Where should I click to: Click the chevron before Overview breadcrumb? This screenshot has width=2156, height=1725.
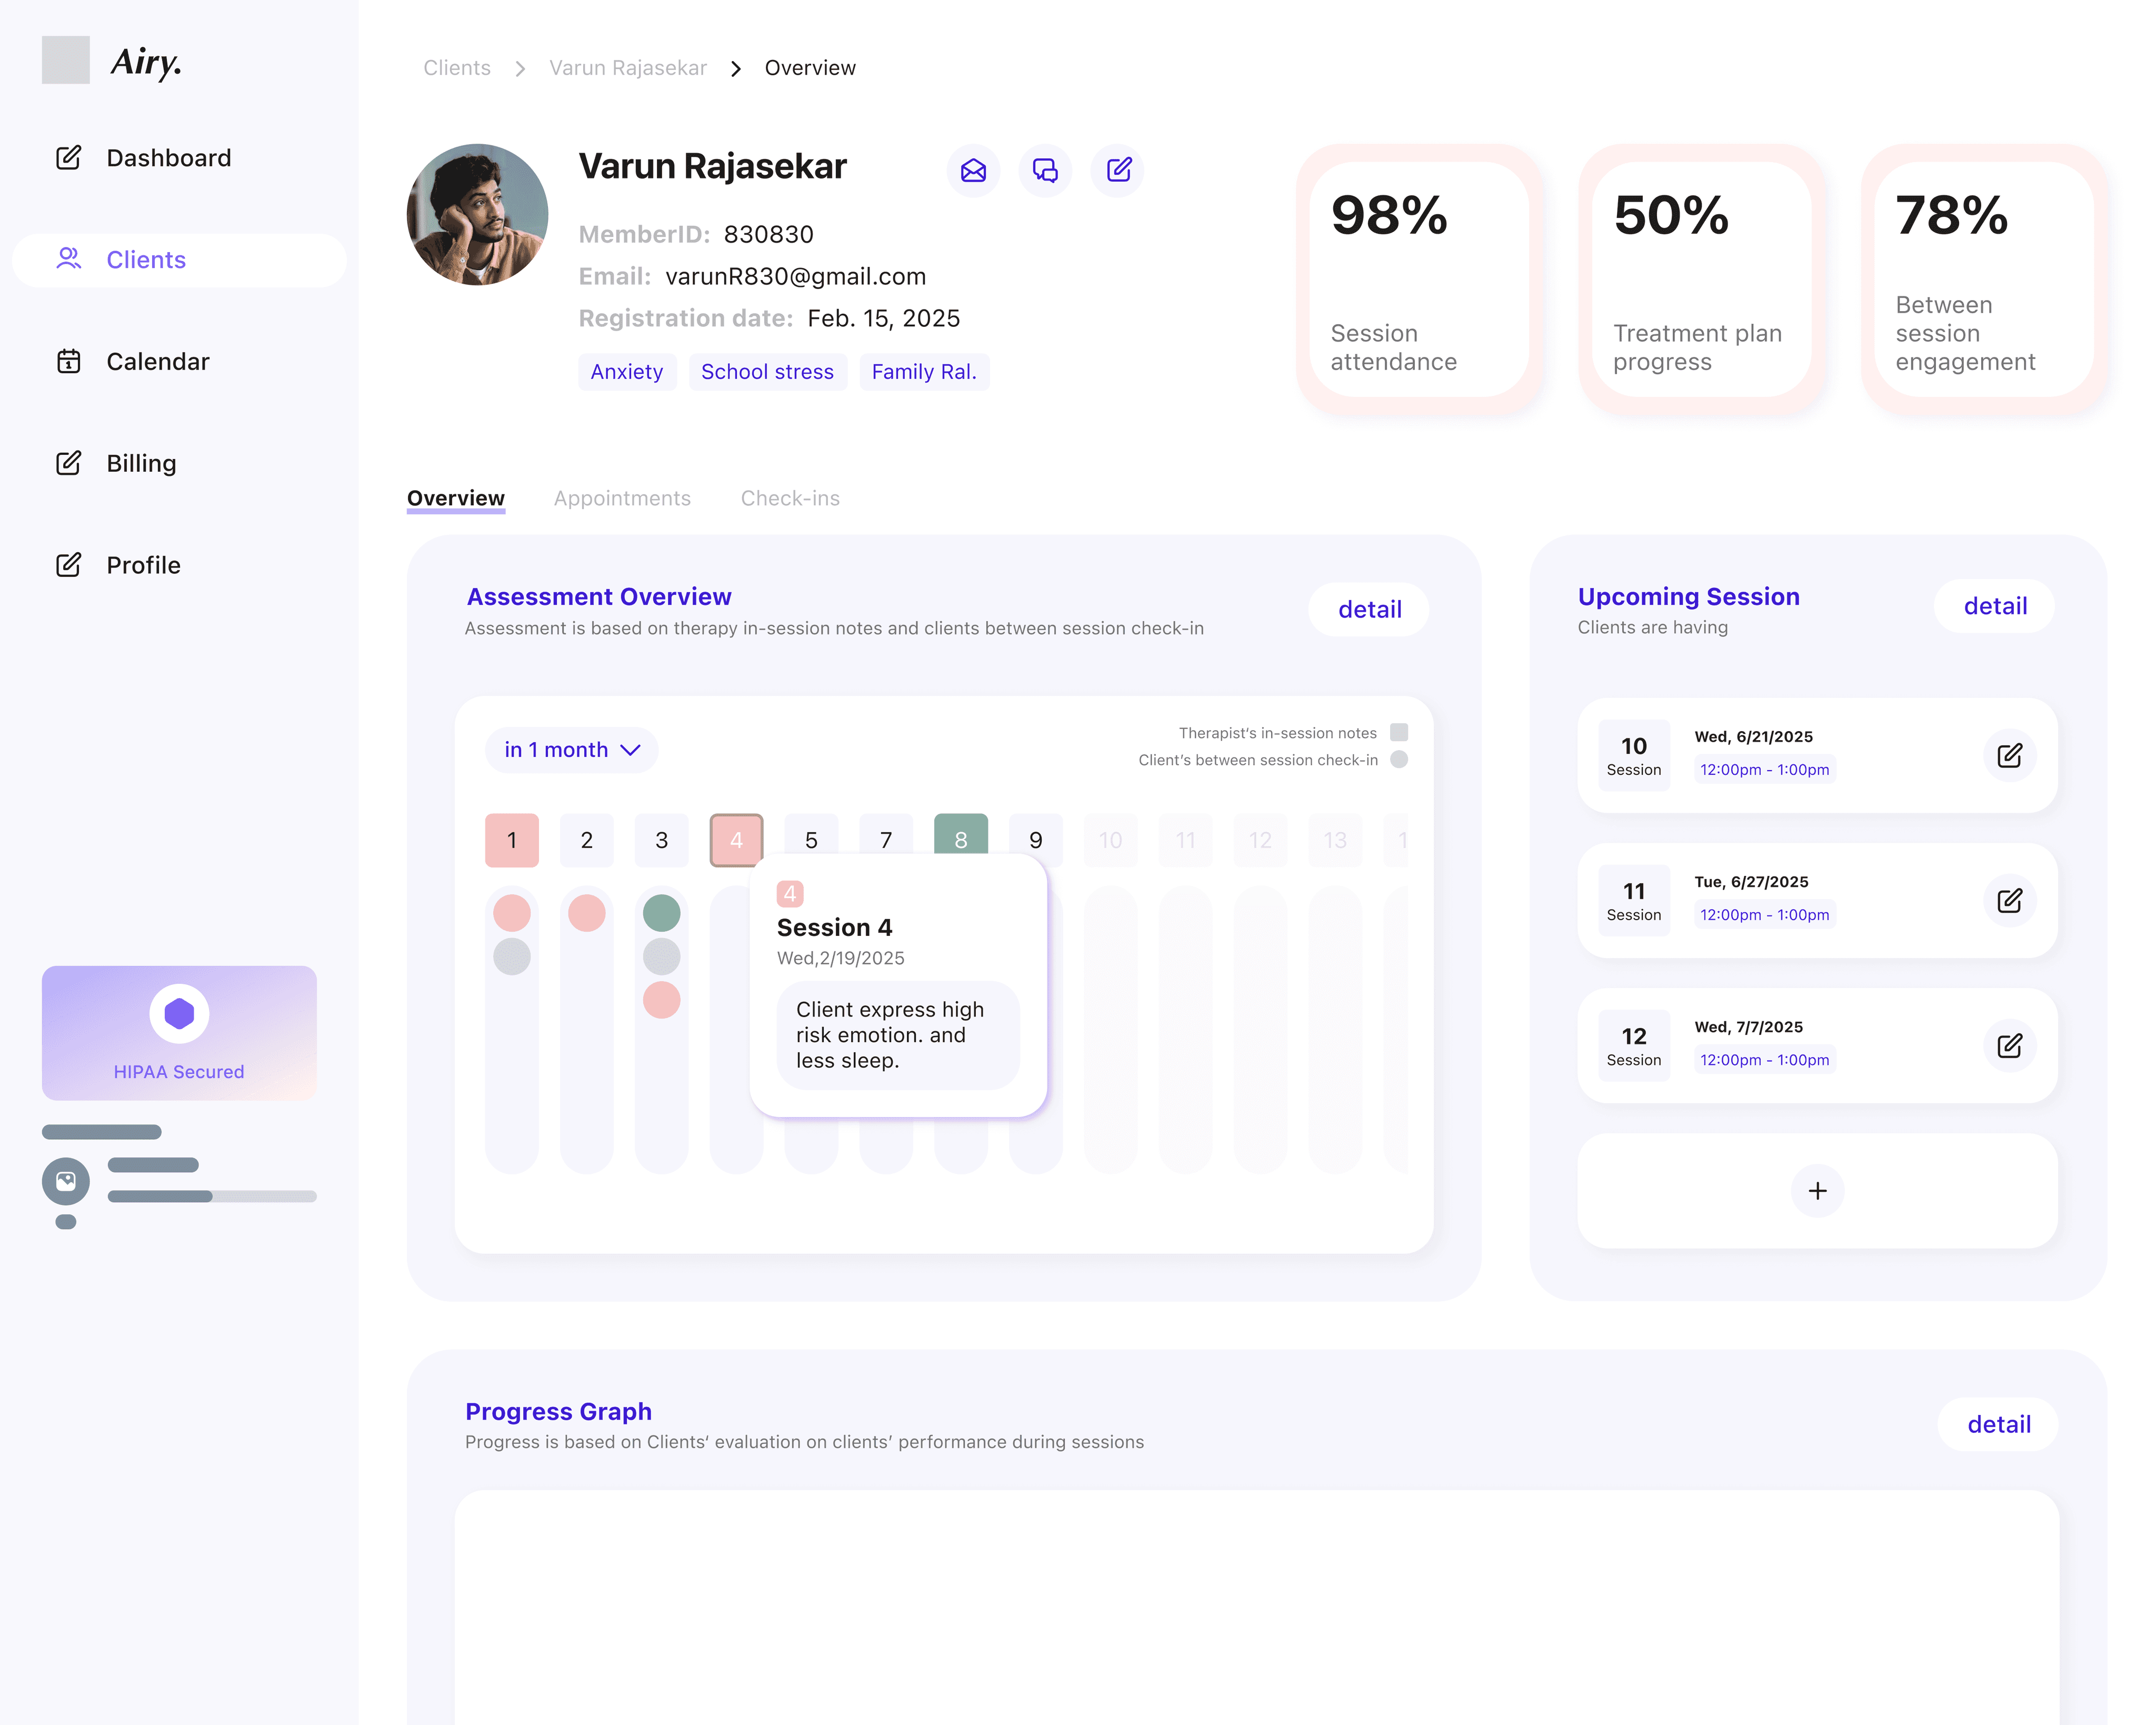pyautogui.click(x=736, y=68)
